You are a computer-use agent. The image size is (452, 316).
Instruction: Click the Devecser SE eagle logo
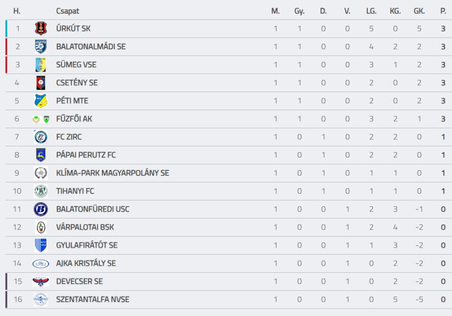(41, 281)
